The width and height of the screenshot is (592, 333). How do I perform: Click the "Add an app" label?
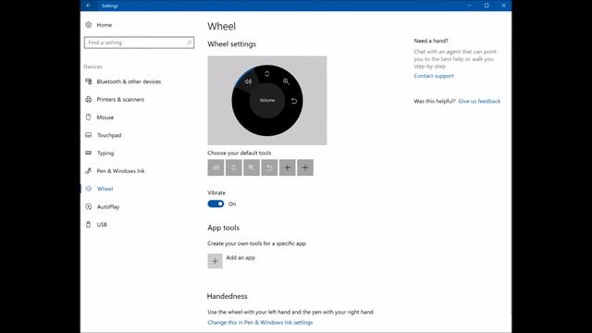click(240, 257)
